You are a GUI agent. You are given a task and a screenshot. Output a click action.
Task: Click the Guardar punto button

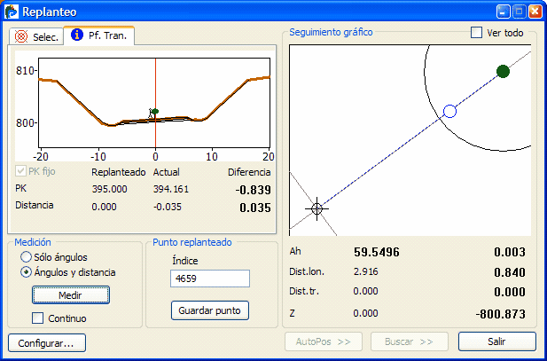(x=210, y=310)
